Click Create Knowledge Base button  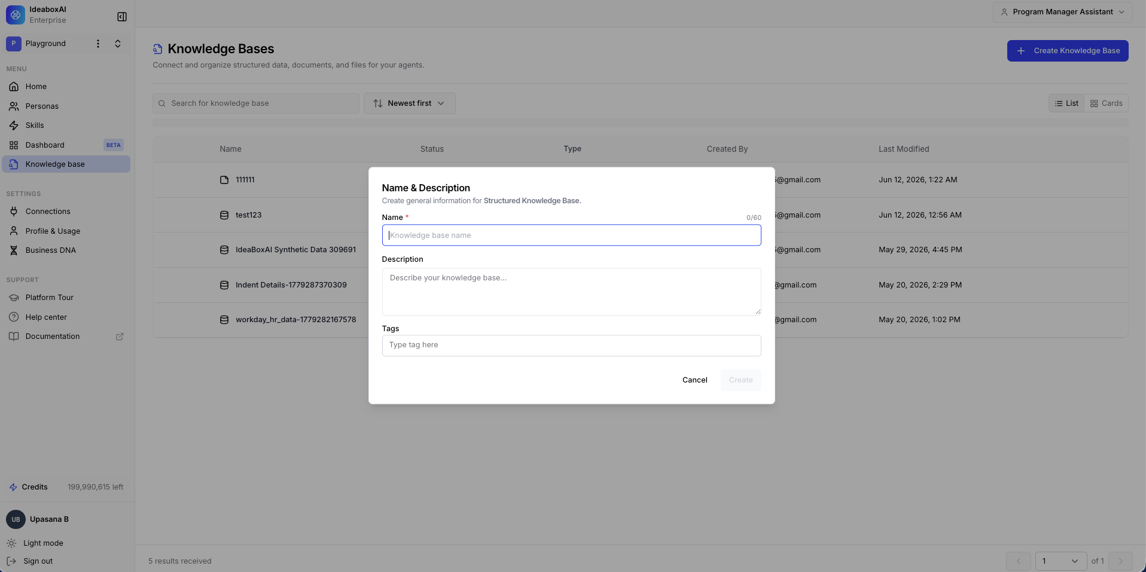1068,51
